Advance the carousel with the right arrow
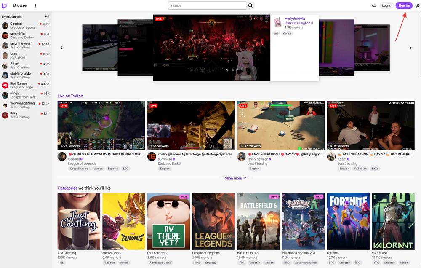The image size is (421, 268). click(410, 48)
